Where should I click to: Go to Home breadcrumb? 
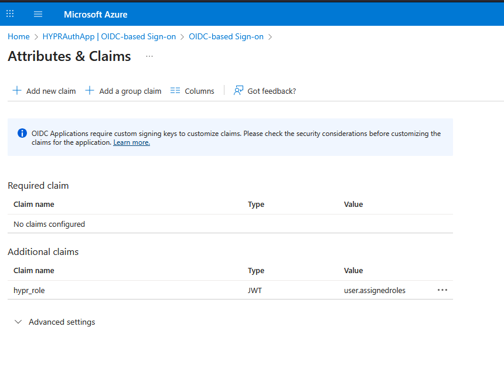[19, 37]
